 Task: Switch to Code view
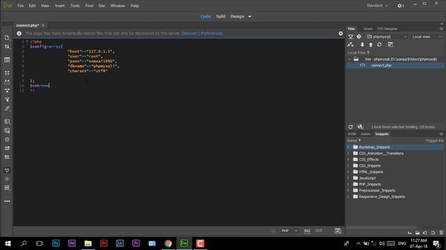coord(206,17)
